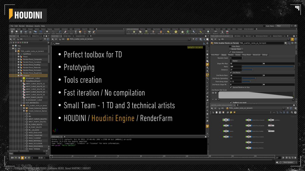
Task: Collapse the UTIL_scatter_rocks_on_terrai tree node
Action: pyautogui.click(x=21, y=106)
